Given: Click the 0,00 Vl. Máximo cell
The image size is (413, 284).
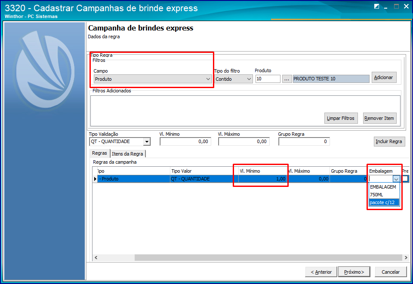Looking at the screenshot, I should coord(308,179).
